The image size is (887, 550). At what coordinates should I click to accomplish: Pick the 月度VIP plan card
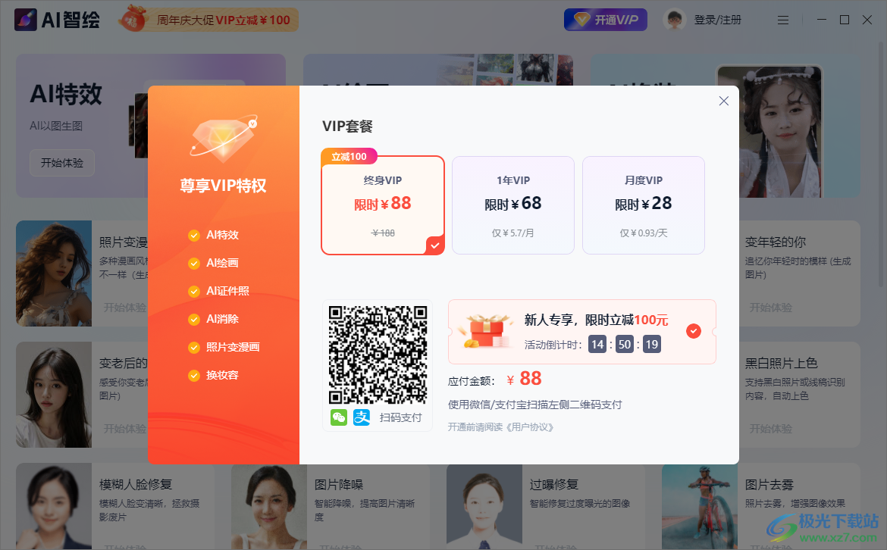click(643, 205)
